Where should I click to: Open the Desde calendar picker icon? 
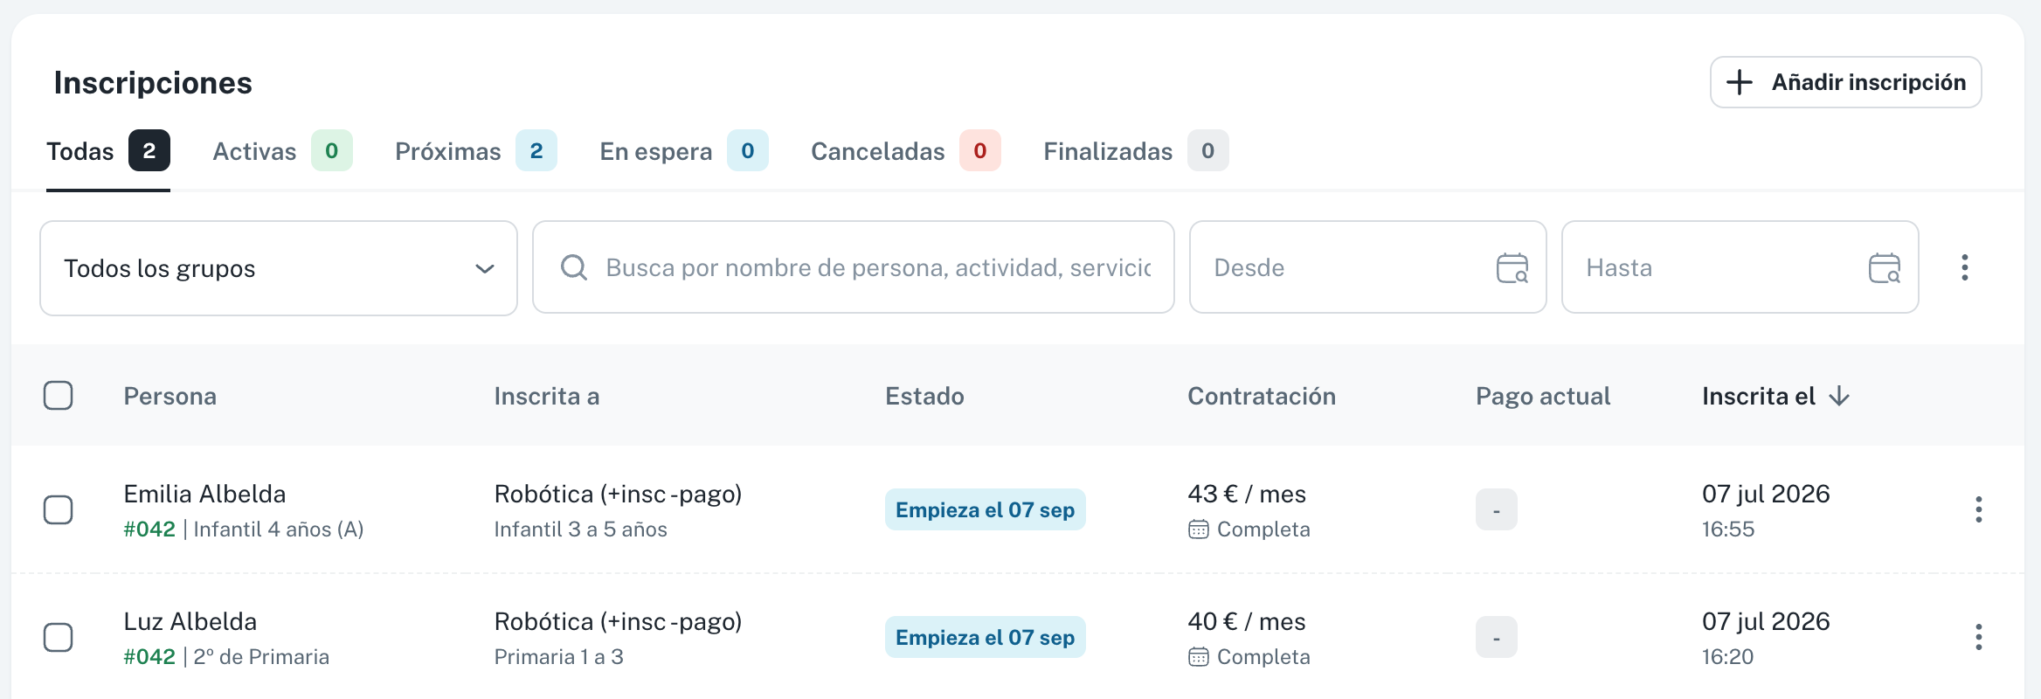click(x=1512, y=267)
